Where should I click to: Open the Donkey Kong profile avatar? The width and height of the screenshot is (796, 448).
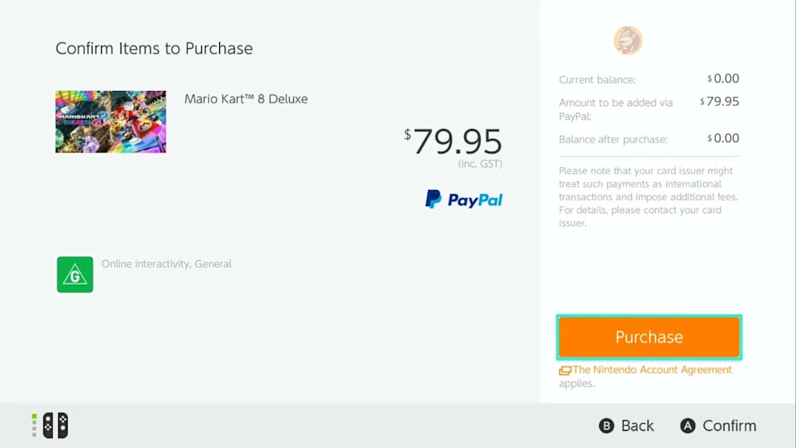(x=627, y=40)
